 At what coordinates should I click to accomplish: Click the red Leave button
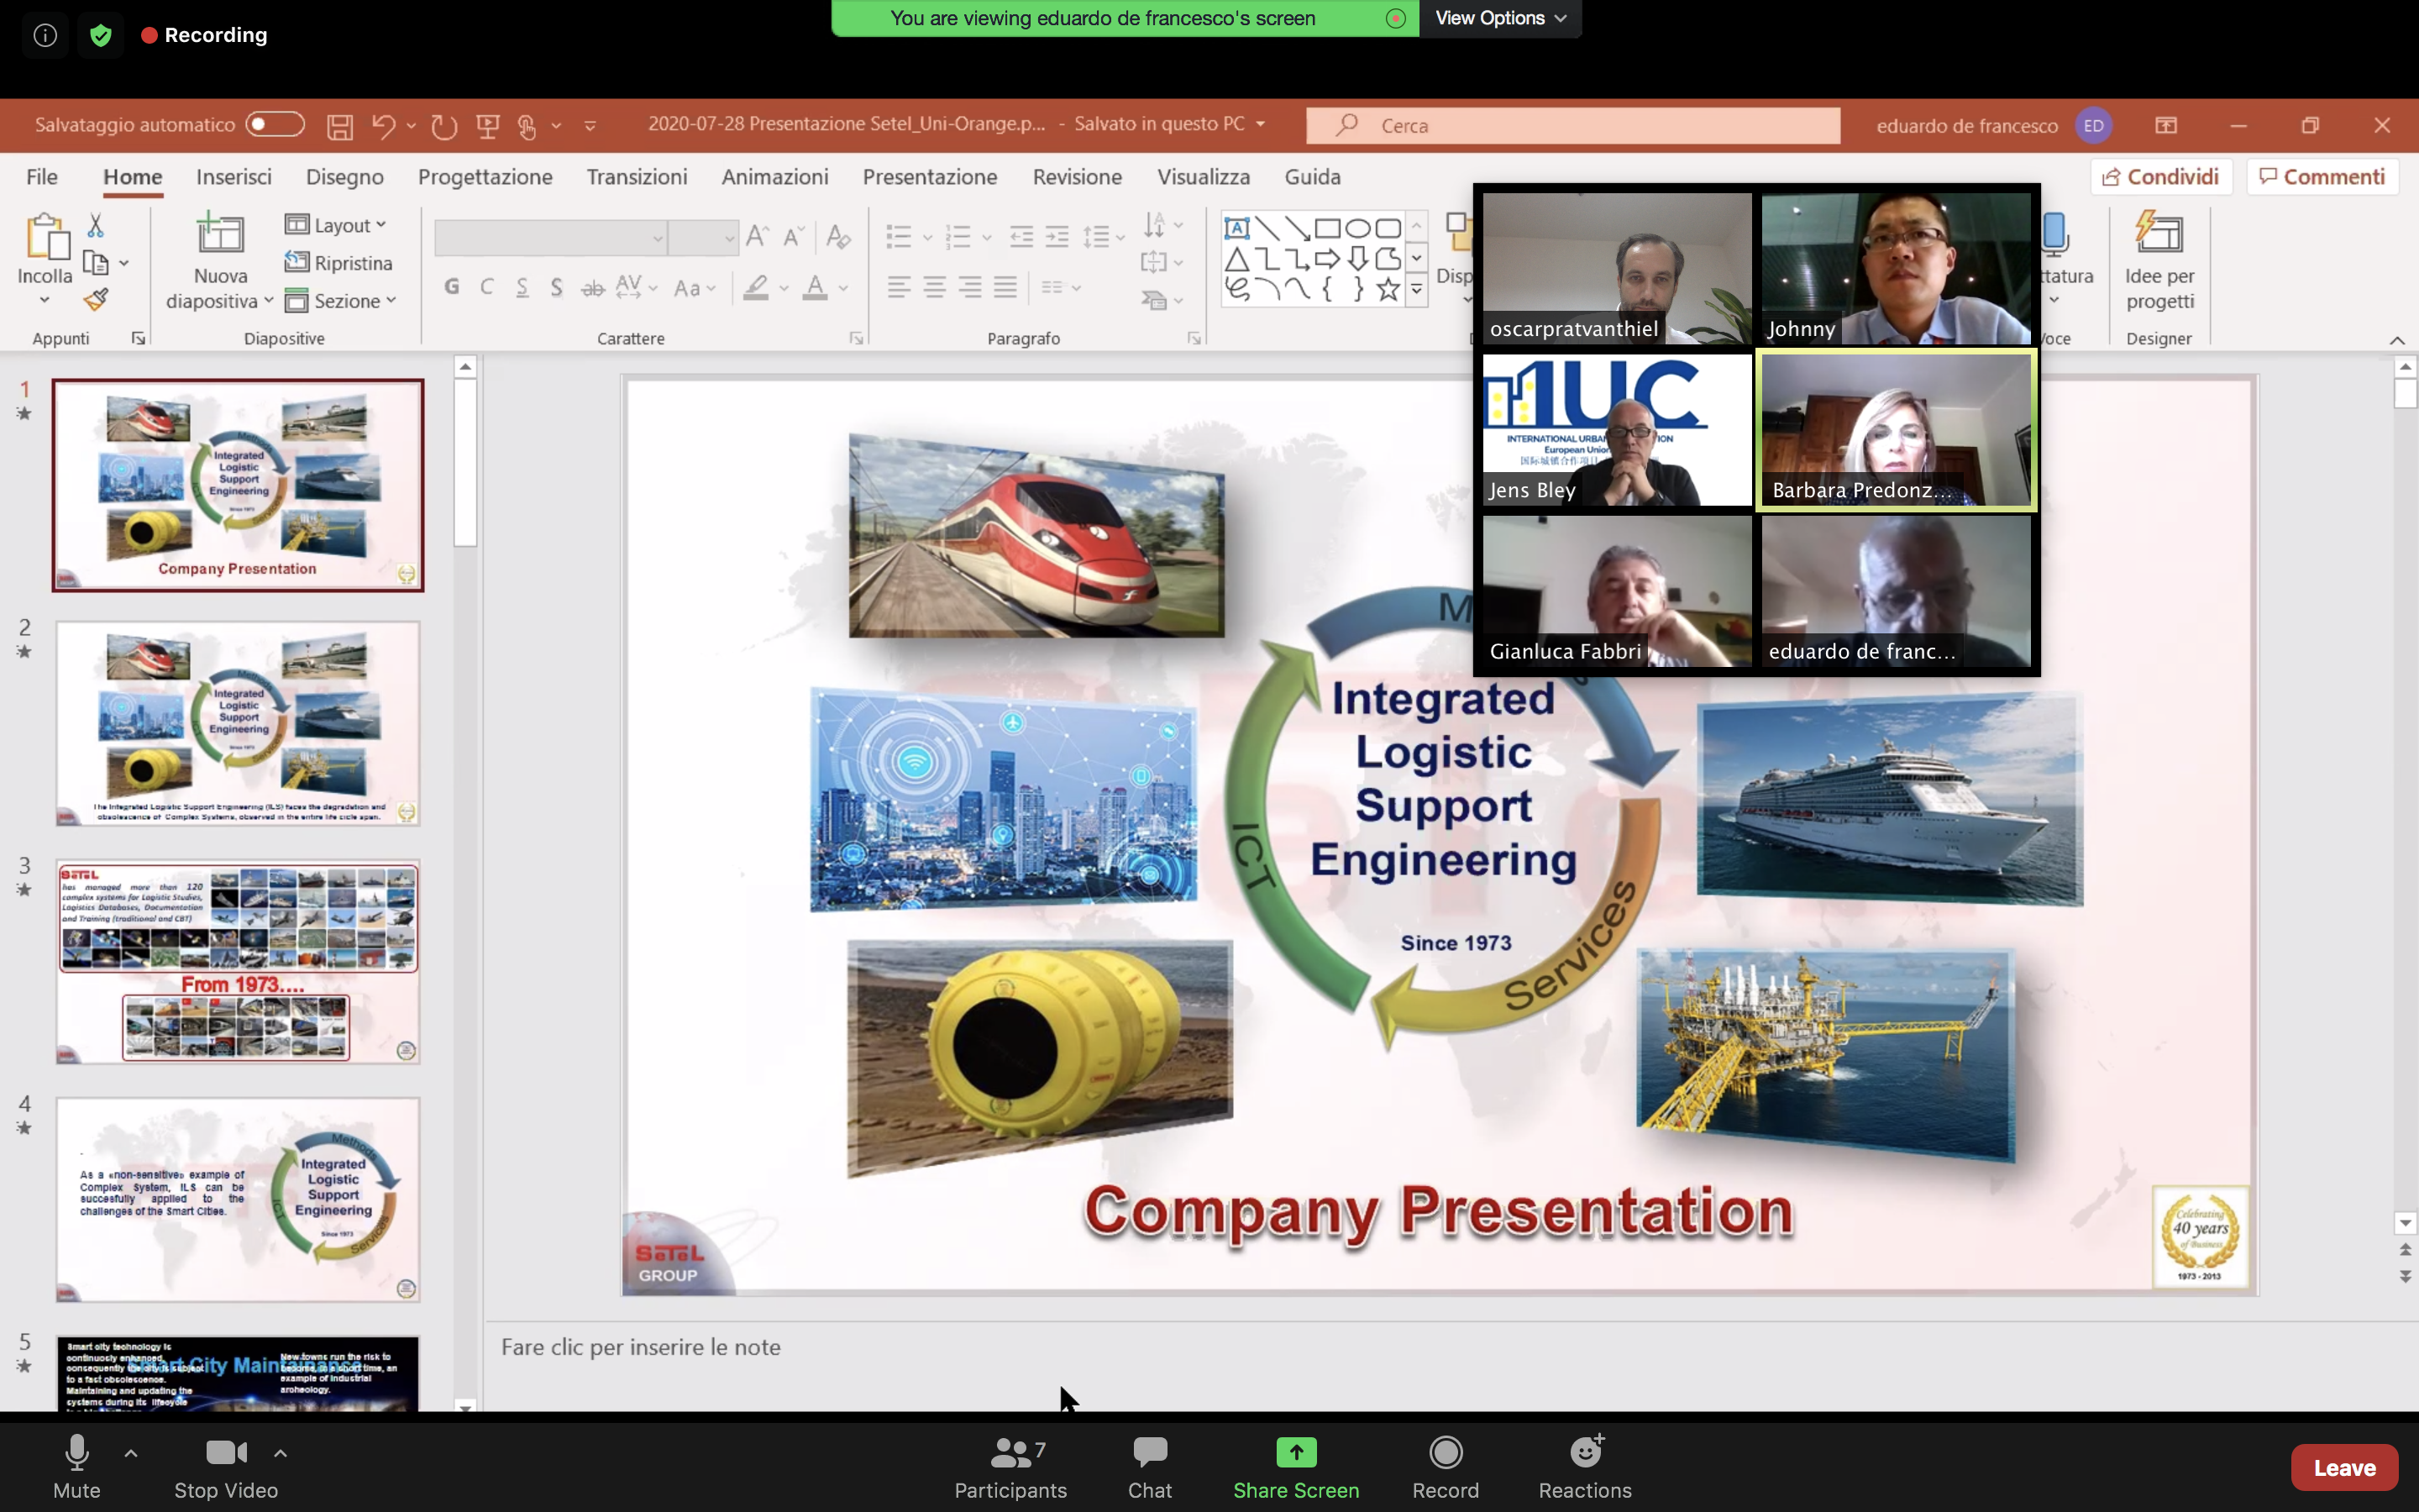coord(2343,1467)
